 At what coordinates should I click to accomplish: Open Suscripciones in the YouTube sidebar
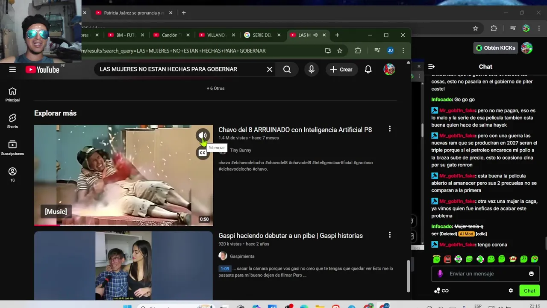click(x=12, y=148)
